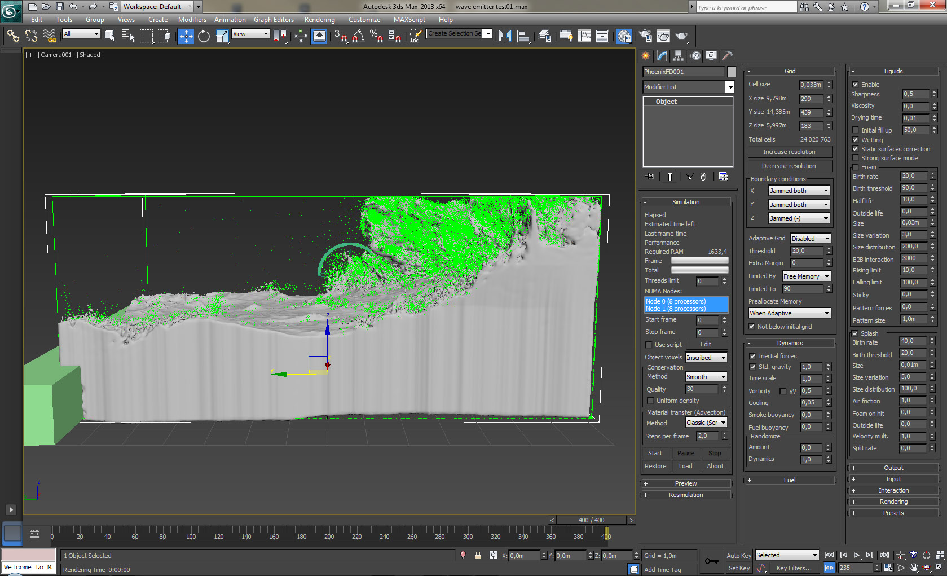Image resolution: width=947 pixels, height=576 pixels.
Task: Click the simulation Restore button
Action: (655, 466)
